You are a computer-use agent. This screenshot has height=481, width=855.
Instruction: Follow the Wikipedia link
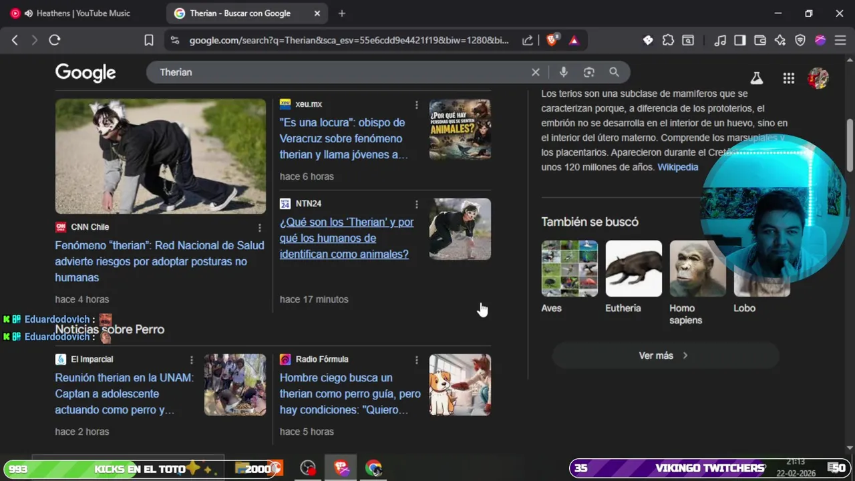678,167
